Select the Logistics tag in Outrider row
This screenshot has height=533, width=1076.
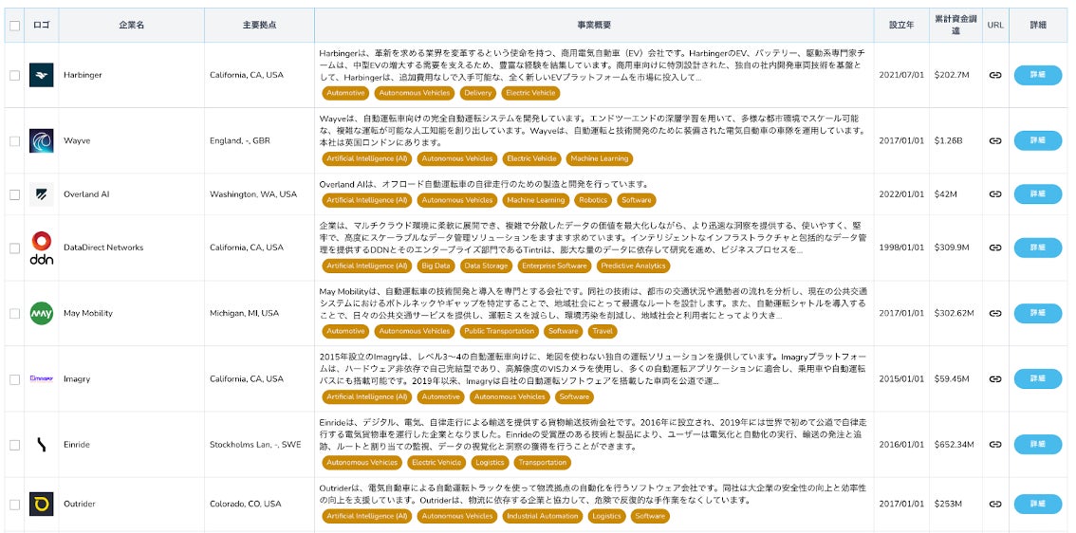[x=606, y=516]
